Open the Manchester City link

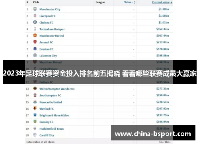coord(50,9)
